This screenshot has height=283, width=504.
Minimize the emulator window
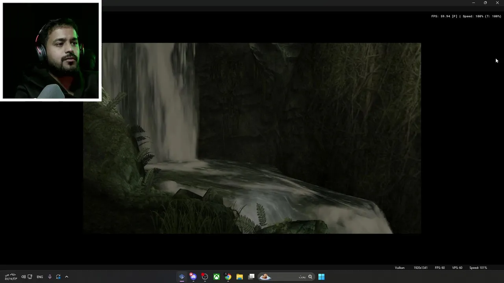click(473, 3)
